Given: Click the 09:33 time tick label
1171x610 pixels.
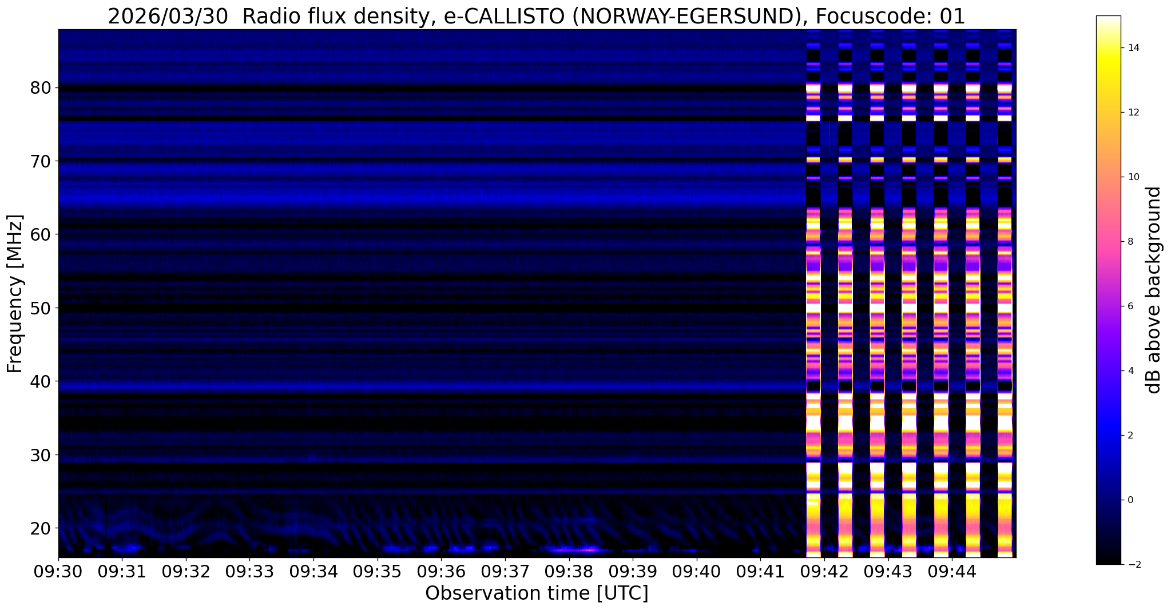Looking at the screenshot, I should [x=249, y=572].
